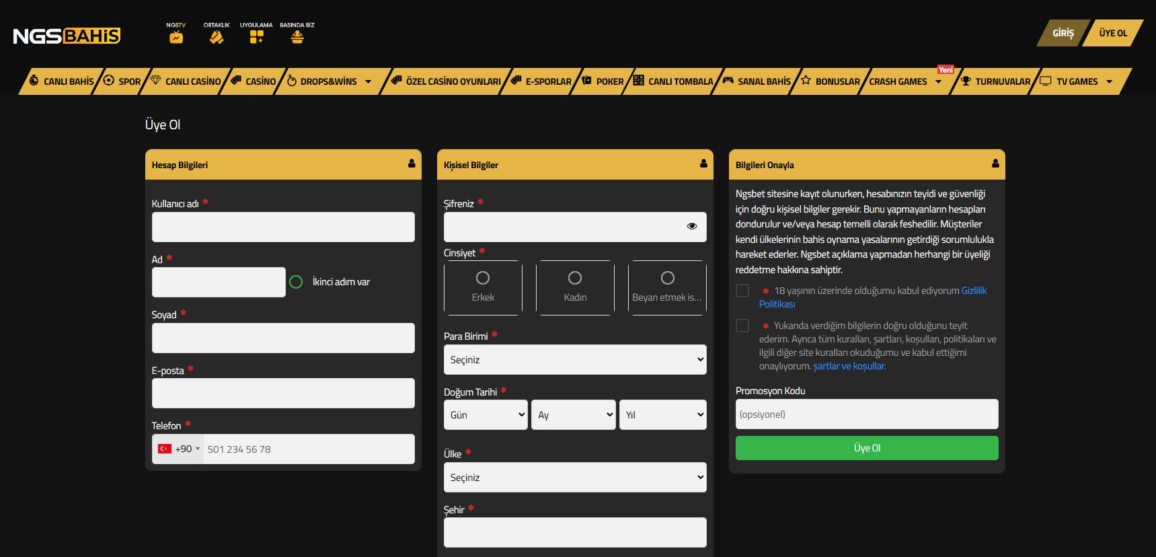
Task: Go to Canlı Tombala section
Action: (x=673, y=81)
